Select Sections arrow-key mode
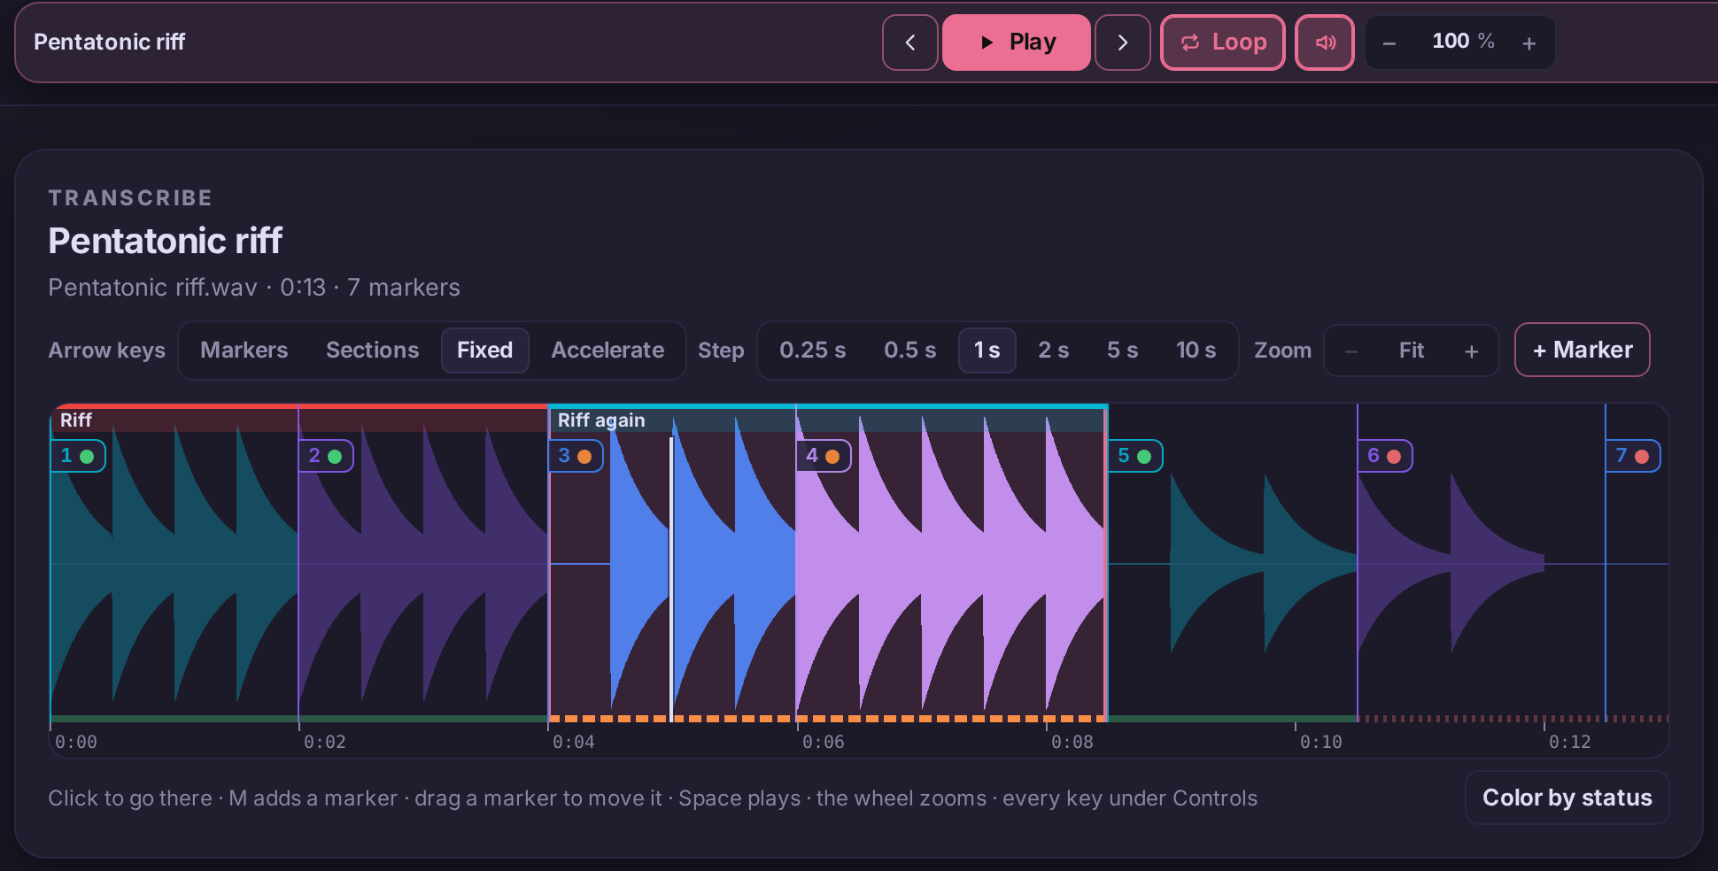Screen dimensions: 1718x871 373,351
